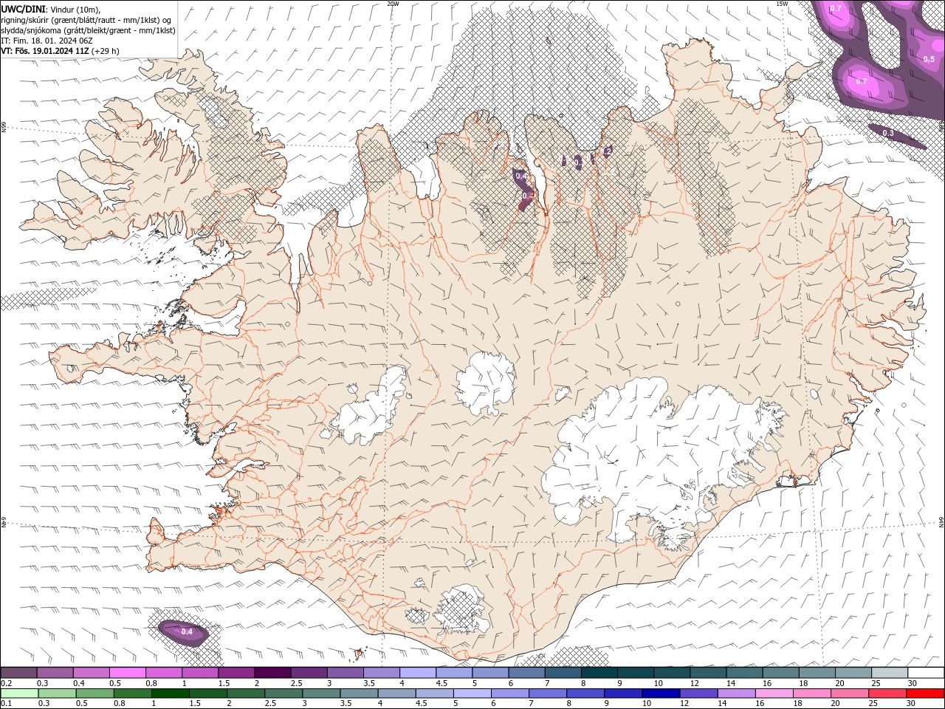Click the '64N' latitude label on the right edge
Image resolution: width=945 pixels, height=709 pixels.
[x=941, y=522]
